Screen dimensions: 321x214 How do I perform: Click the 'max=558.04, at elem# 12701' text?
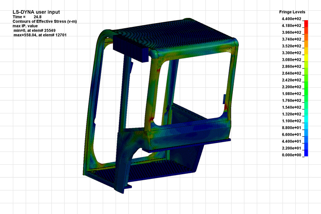click(x=40, y=35)
